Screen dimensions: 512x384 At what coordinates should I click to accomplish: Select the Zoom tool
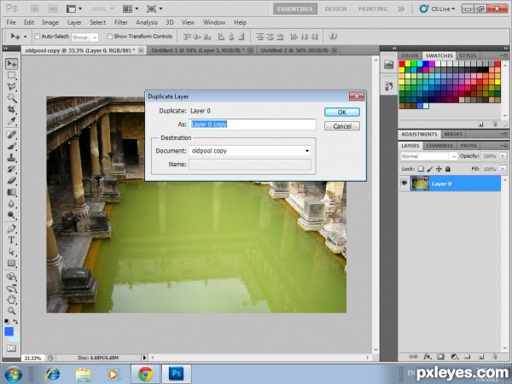pyautogui.click(x=11, y=311)
